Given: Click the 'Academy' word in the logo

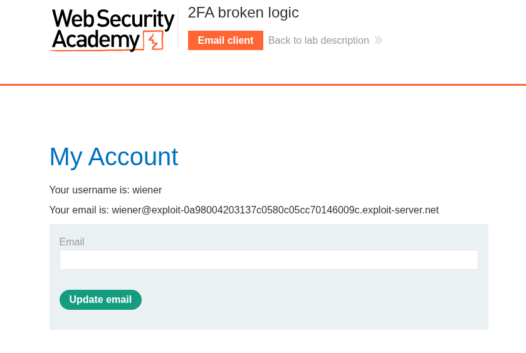Looking at the screenshot, I should (95, 39).
